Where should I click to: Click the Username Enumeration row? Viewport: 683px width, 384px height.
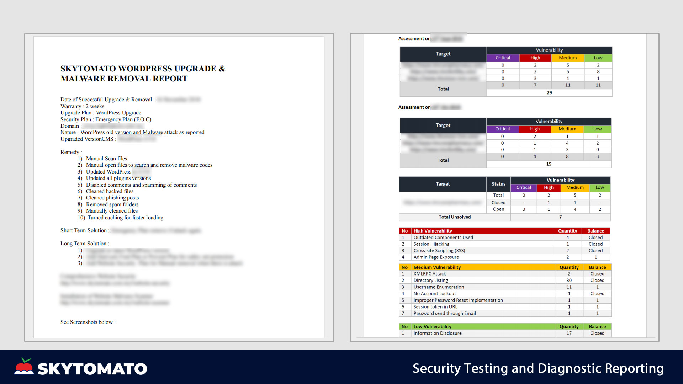(438, 287)
